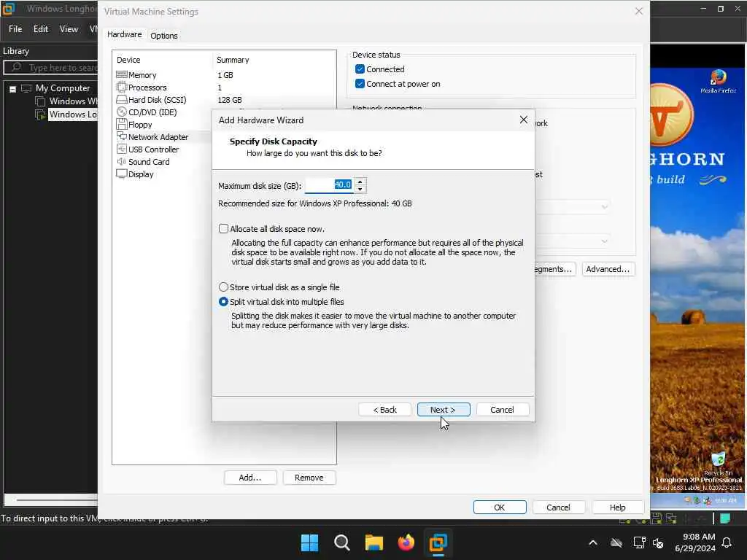The height and width of the screenshot is (560, 747).
Task: Click the search magnifier in Library box
Action: click(17, 67)
